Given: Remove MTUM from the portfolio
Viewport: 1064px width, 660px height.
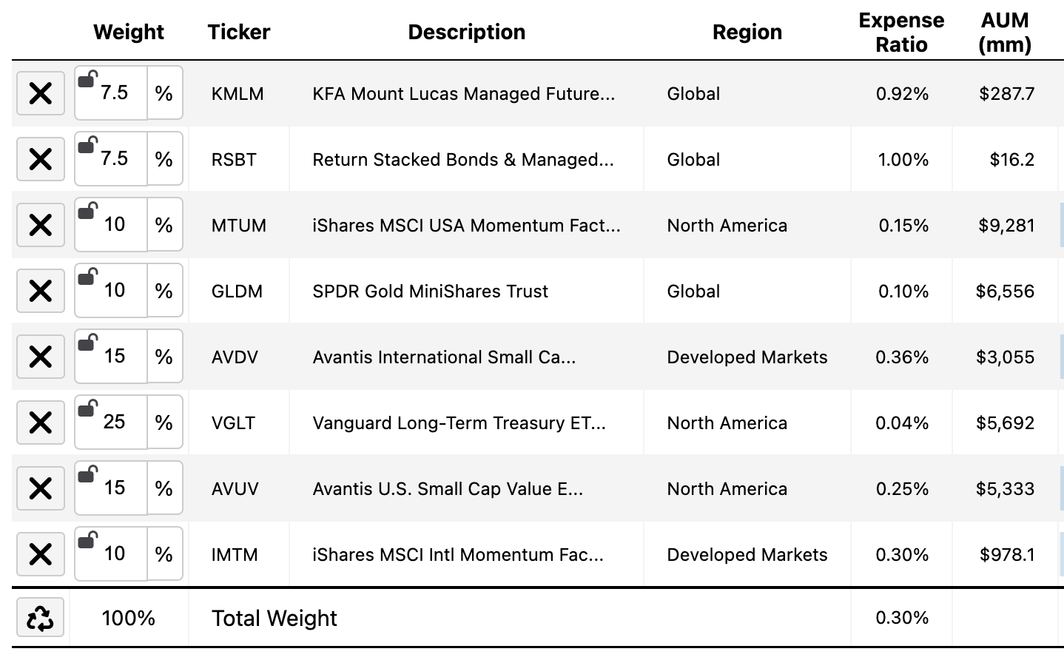Looking at the screenshot, I should point(41,225).
